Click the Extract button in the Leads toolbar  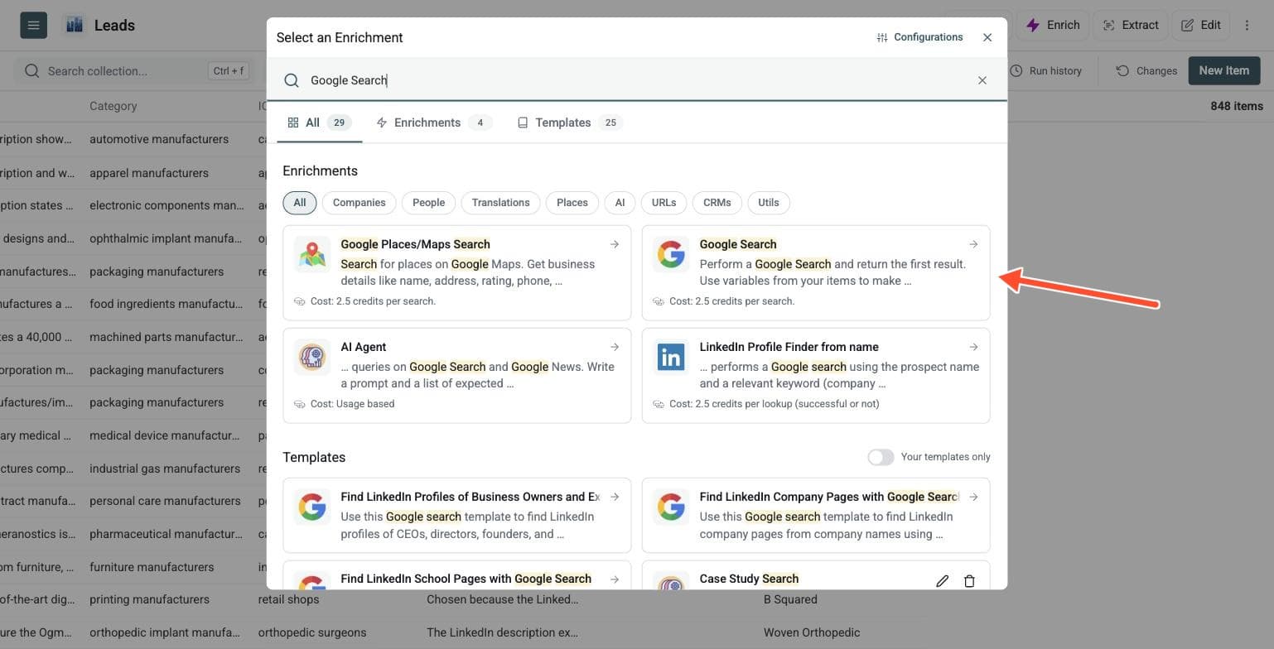pyautogui.click(x=1131, y=25)
